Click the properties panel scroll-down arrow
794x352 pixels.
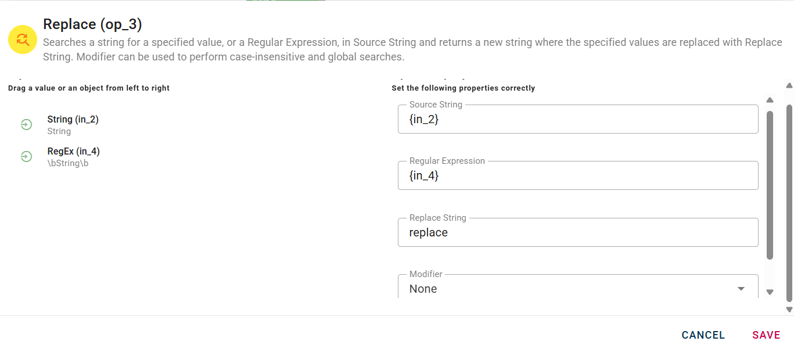(x=770, y=292)
